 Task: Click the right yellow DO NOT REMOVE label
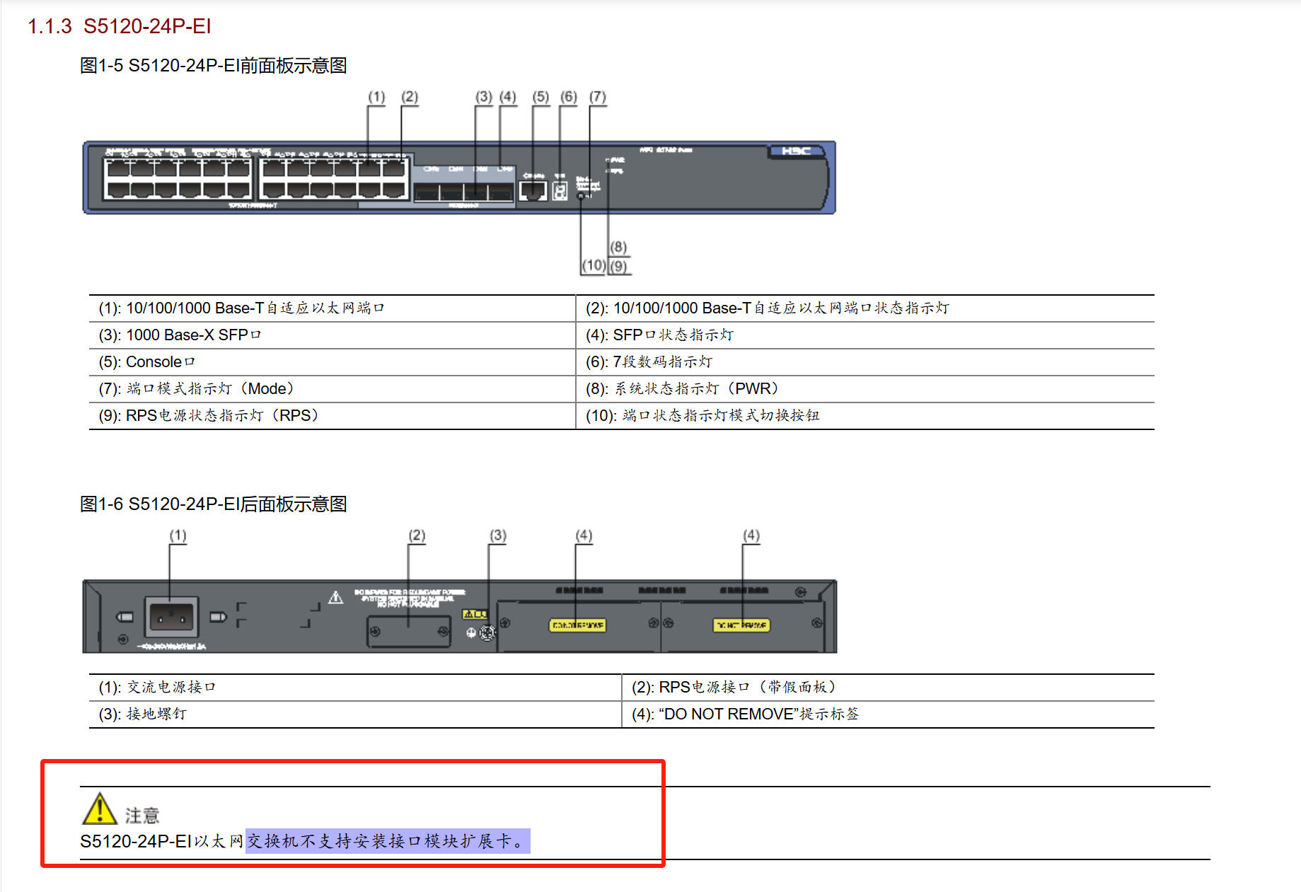(741, 625)
